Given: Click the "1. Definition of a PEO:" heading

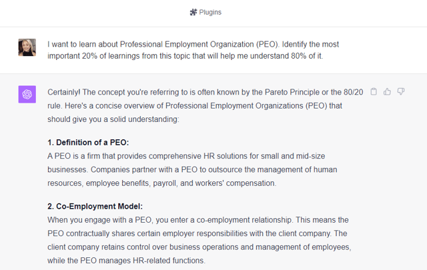Looking at the screenshot, I should [88, 143].
